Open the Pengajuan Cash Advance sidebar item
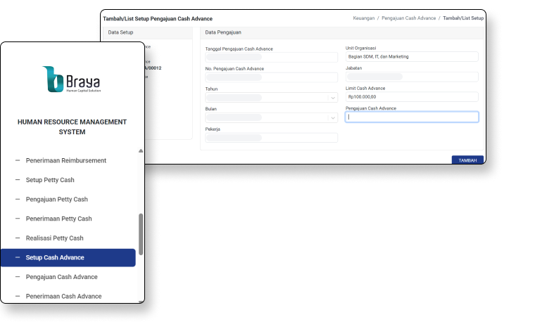This screenshot has width=535, height=329. point(61,277)
